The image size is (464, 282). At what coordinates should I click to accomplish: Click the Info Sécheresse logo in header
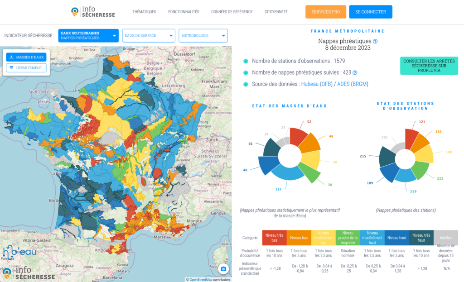93,12
